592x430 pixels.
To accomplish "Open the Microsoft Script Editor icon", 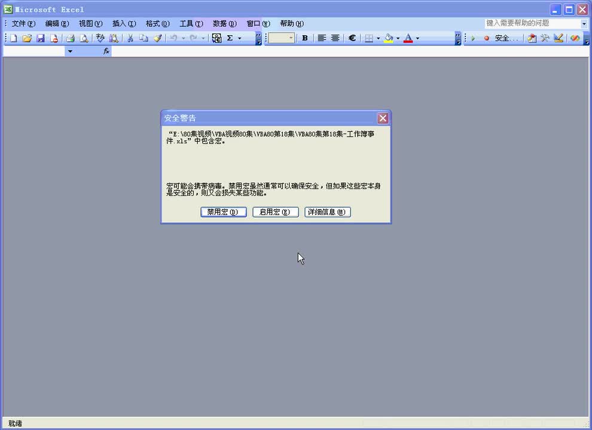I will click(575, 38).
